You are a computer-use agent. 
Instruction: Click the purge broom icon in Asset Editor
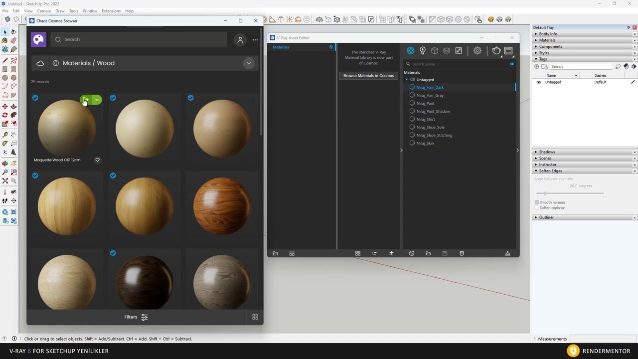pyautogui.click(x=508, y=253)
